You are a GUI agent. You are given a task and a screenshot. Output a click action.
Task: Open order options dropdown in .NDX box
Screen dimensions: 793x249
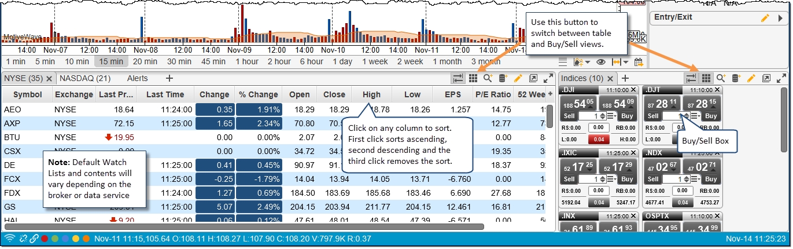click(696, 180)
